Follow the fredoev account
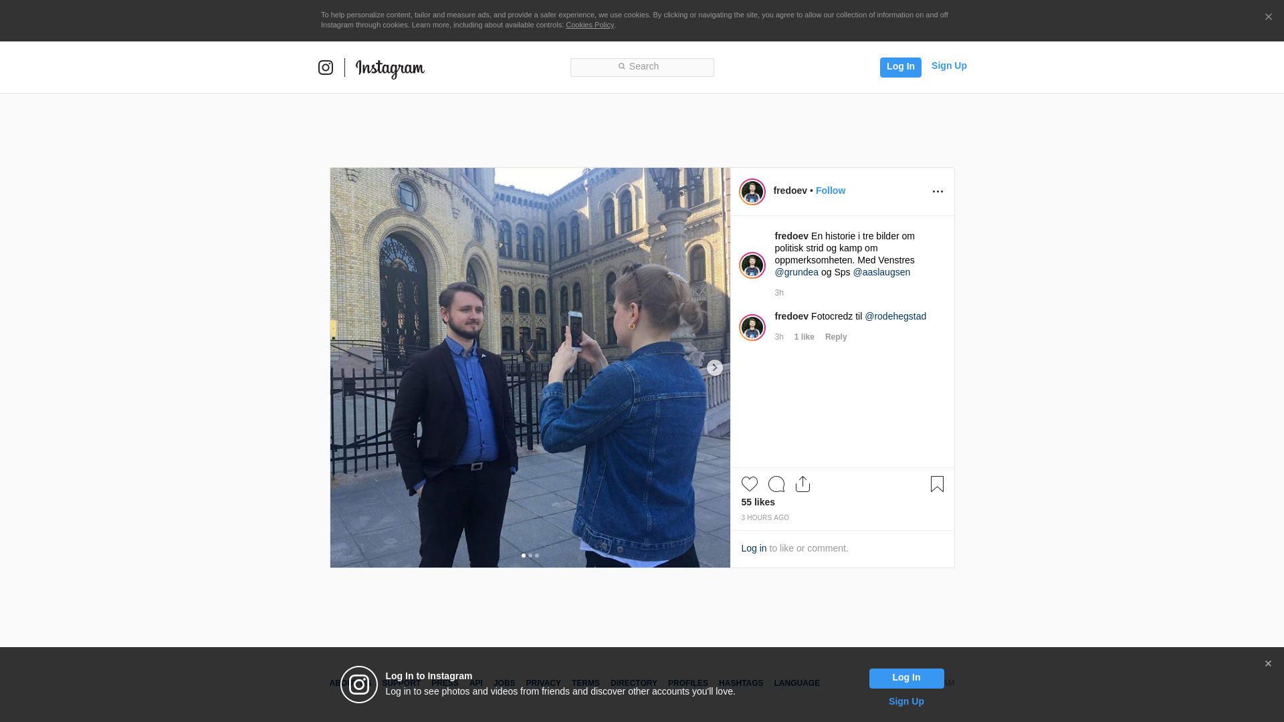 click(x=831, y=191)
